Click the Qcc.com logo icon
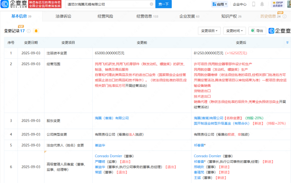Screen dimensions: 291x183 point(5,4)
